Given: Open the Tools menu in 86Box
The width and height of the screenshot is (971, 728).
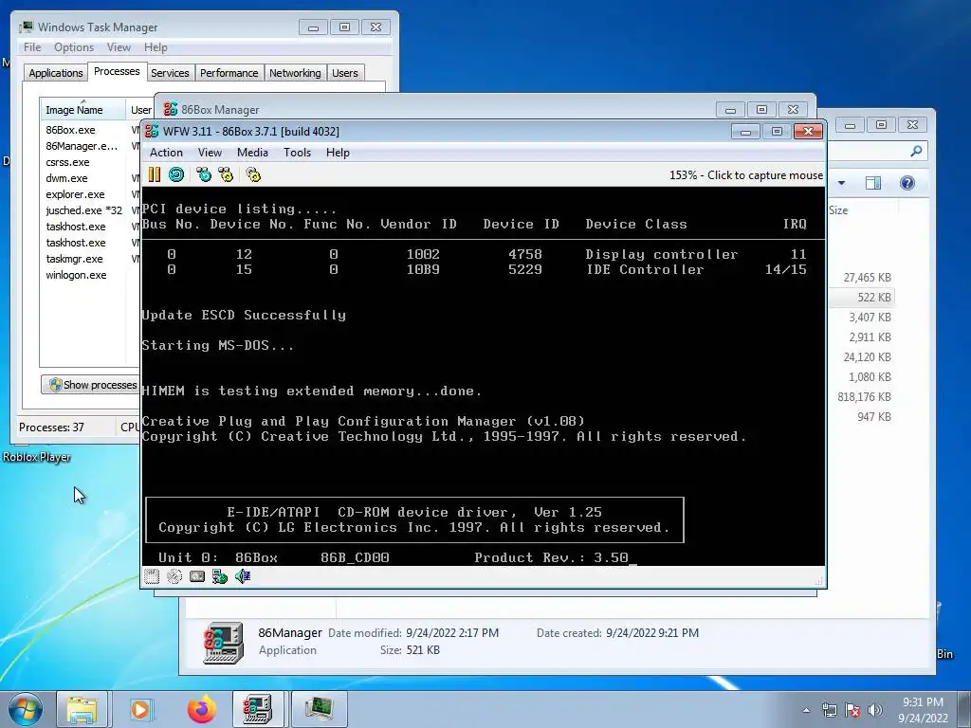Looking at the screenshot, I should (x=297, y=153).
